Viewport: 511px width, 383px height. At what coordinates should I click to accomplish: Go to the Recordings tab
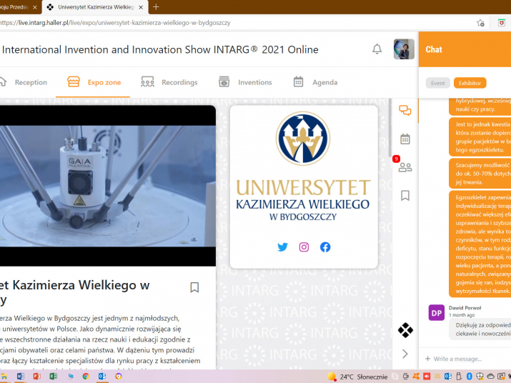click(x=169, y=82)
